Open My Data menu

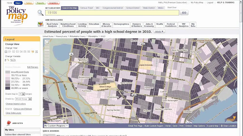click(x=193, y=25)
